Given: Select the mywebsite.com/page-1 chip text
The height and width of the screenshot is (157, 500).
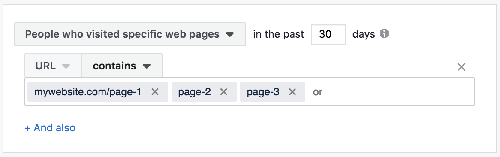Looking at the screenshot, I should (x=87, y=92).
